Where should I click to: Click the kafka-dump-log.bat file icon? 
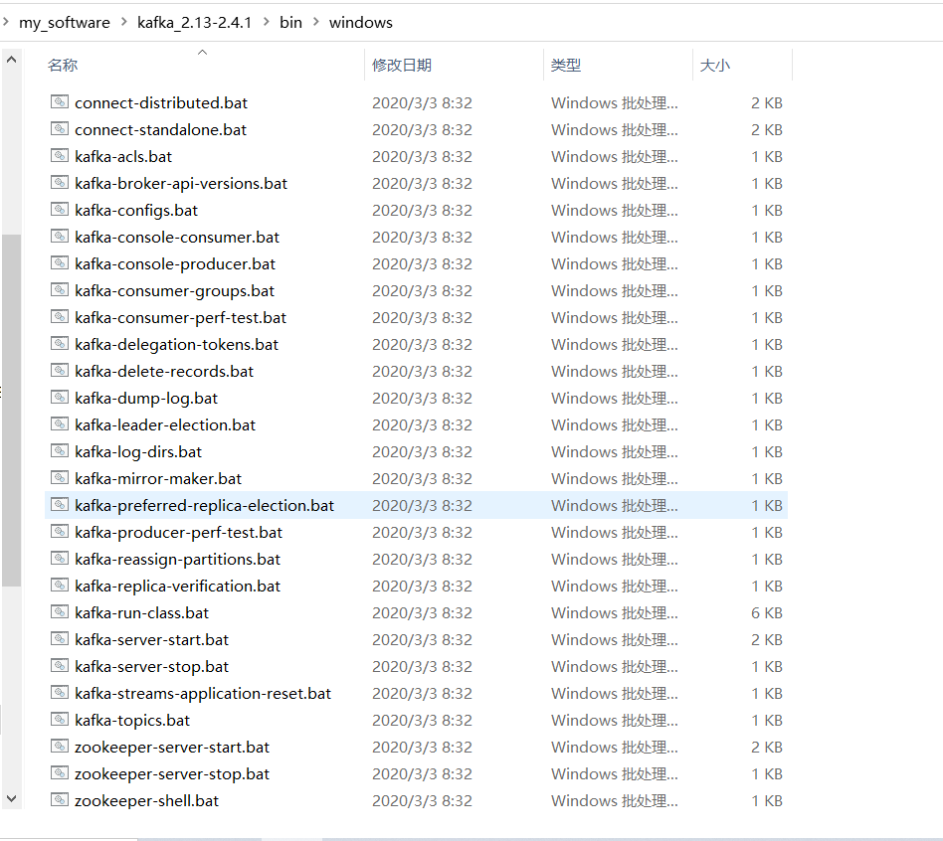[59, 398]
